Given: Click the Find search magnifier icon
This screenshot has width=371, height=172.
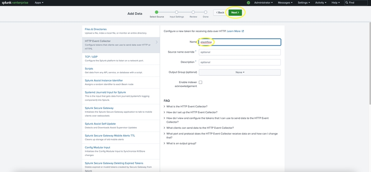Looking at the screenshot, I should pos(348,3).
